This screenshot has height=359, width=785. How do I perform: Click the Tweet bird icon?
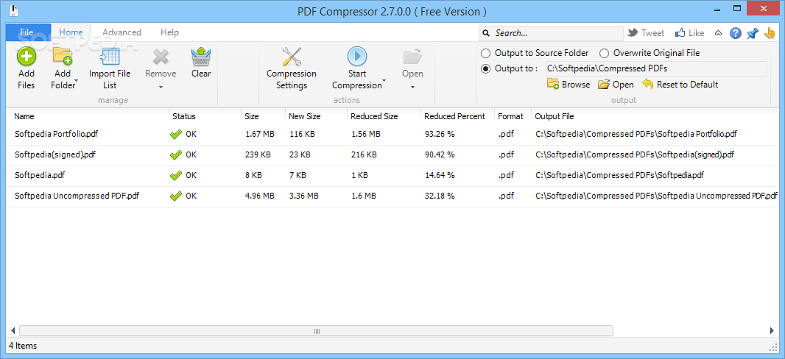pos(633,33)
